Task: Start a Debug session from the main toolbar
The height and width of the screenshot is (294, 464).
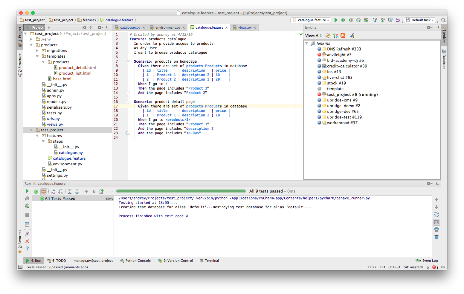Action: click(x=343, y=20)
